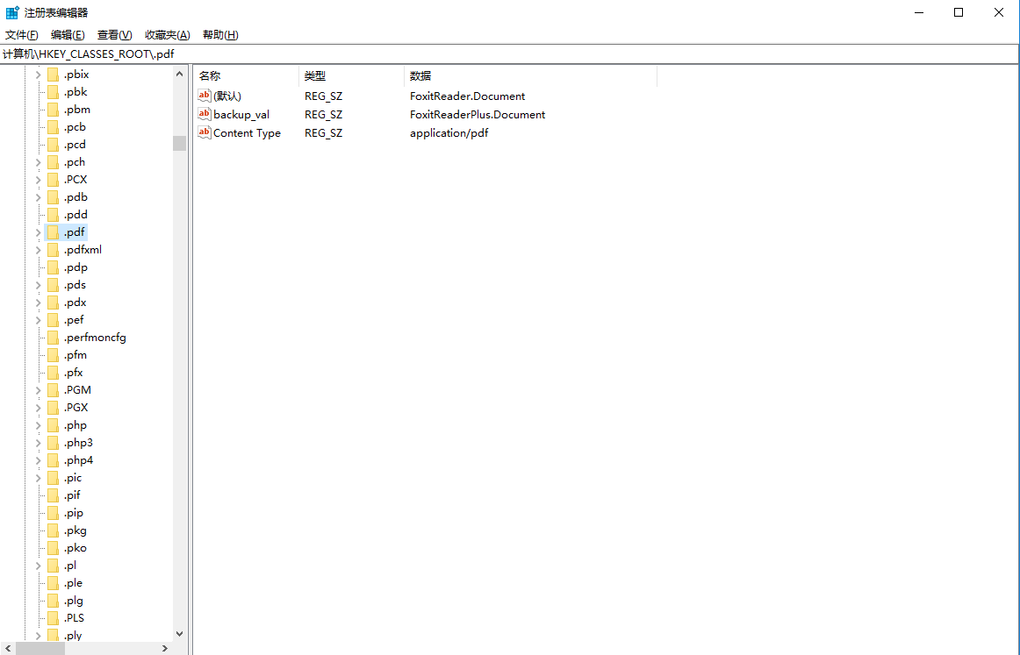The image size is (1020, 655).
Task: Expand the .php3 registry key
Action: [x=38, y=442]
